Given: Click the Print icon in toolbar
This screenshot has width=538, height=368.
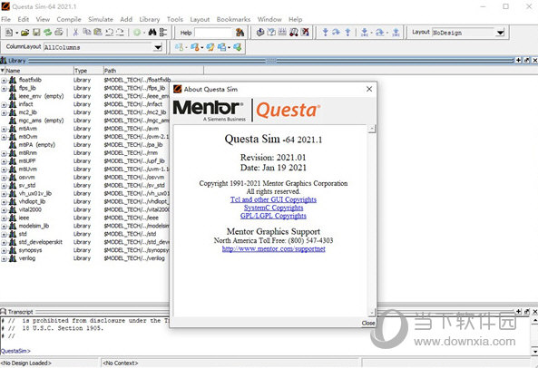Looking at the screenshot, I should 59,33.
